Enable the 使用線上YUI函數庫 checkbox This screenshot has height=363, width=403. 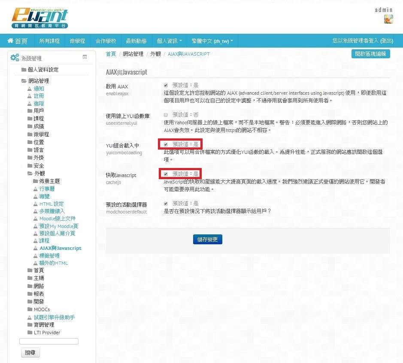click(166, 115)
